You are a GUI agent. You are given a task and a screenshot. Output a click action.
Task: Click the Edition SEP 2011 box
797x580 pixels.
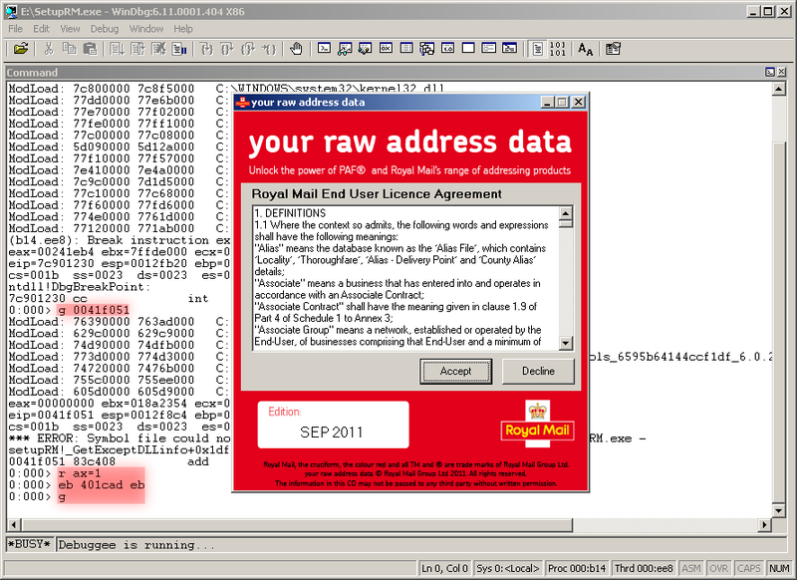333,425
